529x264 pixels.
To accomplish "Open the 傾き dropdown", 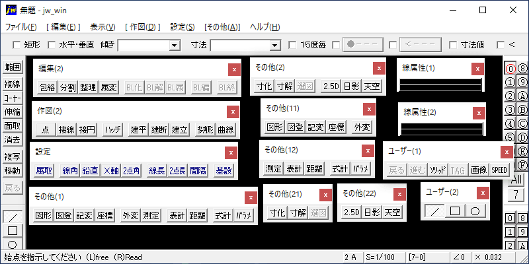I will click(x=175, y=45).
